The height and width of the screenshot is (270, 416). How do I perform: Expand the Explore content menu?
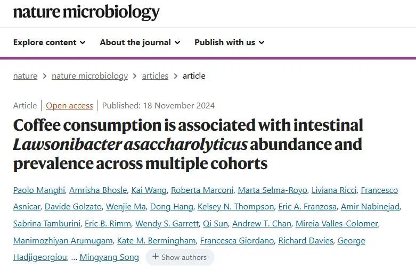click(x=50, y=43)
